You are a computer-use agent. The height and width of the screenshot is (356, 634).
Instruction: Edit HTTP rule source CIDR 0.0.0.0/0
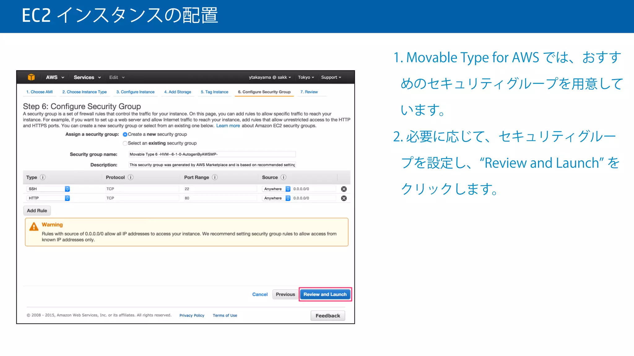point(314,198)
